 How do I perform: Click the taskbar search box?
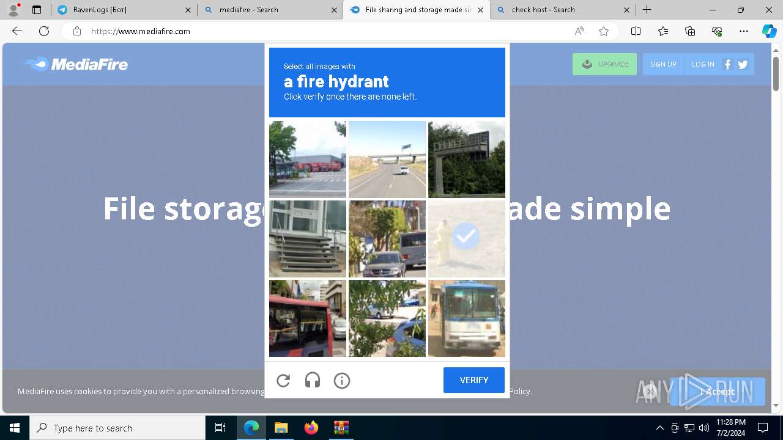[117, 428]
